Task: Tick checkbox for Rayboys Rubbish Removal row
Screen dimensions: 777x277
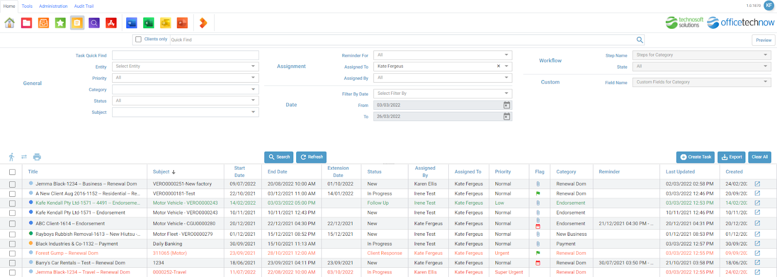Action: pos(12,234)
